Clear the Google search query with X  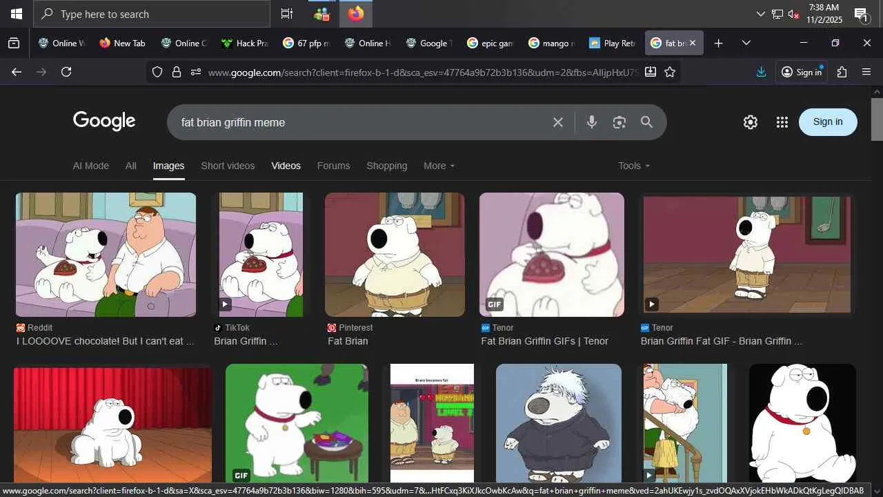click(558, 122)
